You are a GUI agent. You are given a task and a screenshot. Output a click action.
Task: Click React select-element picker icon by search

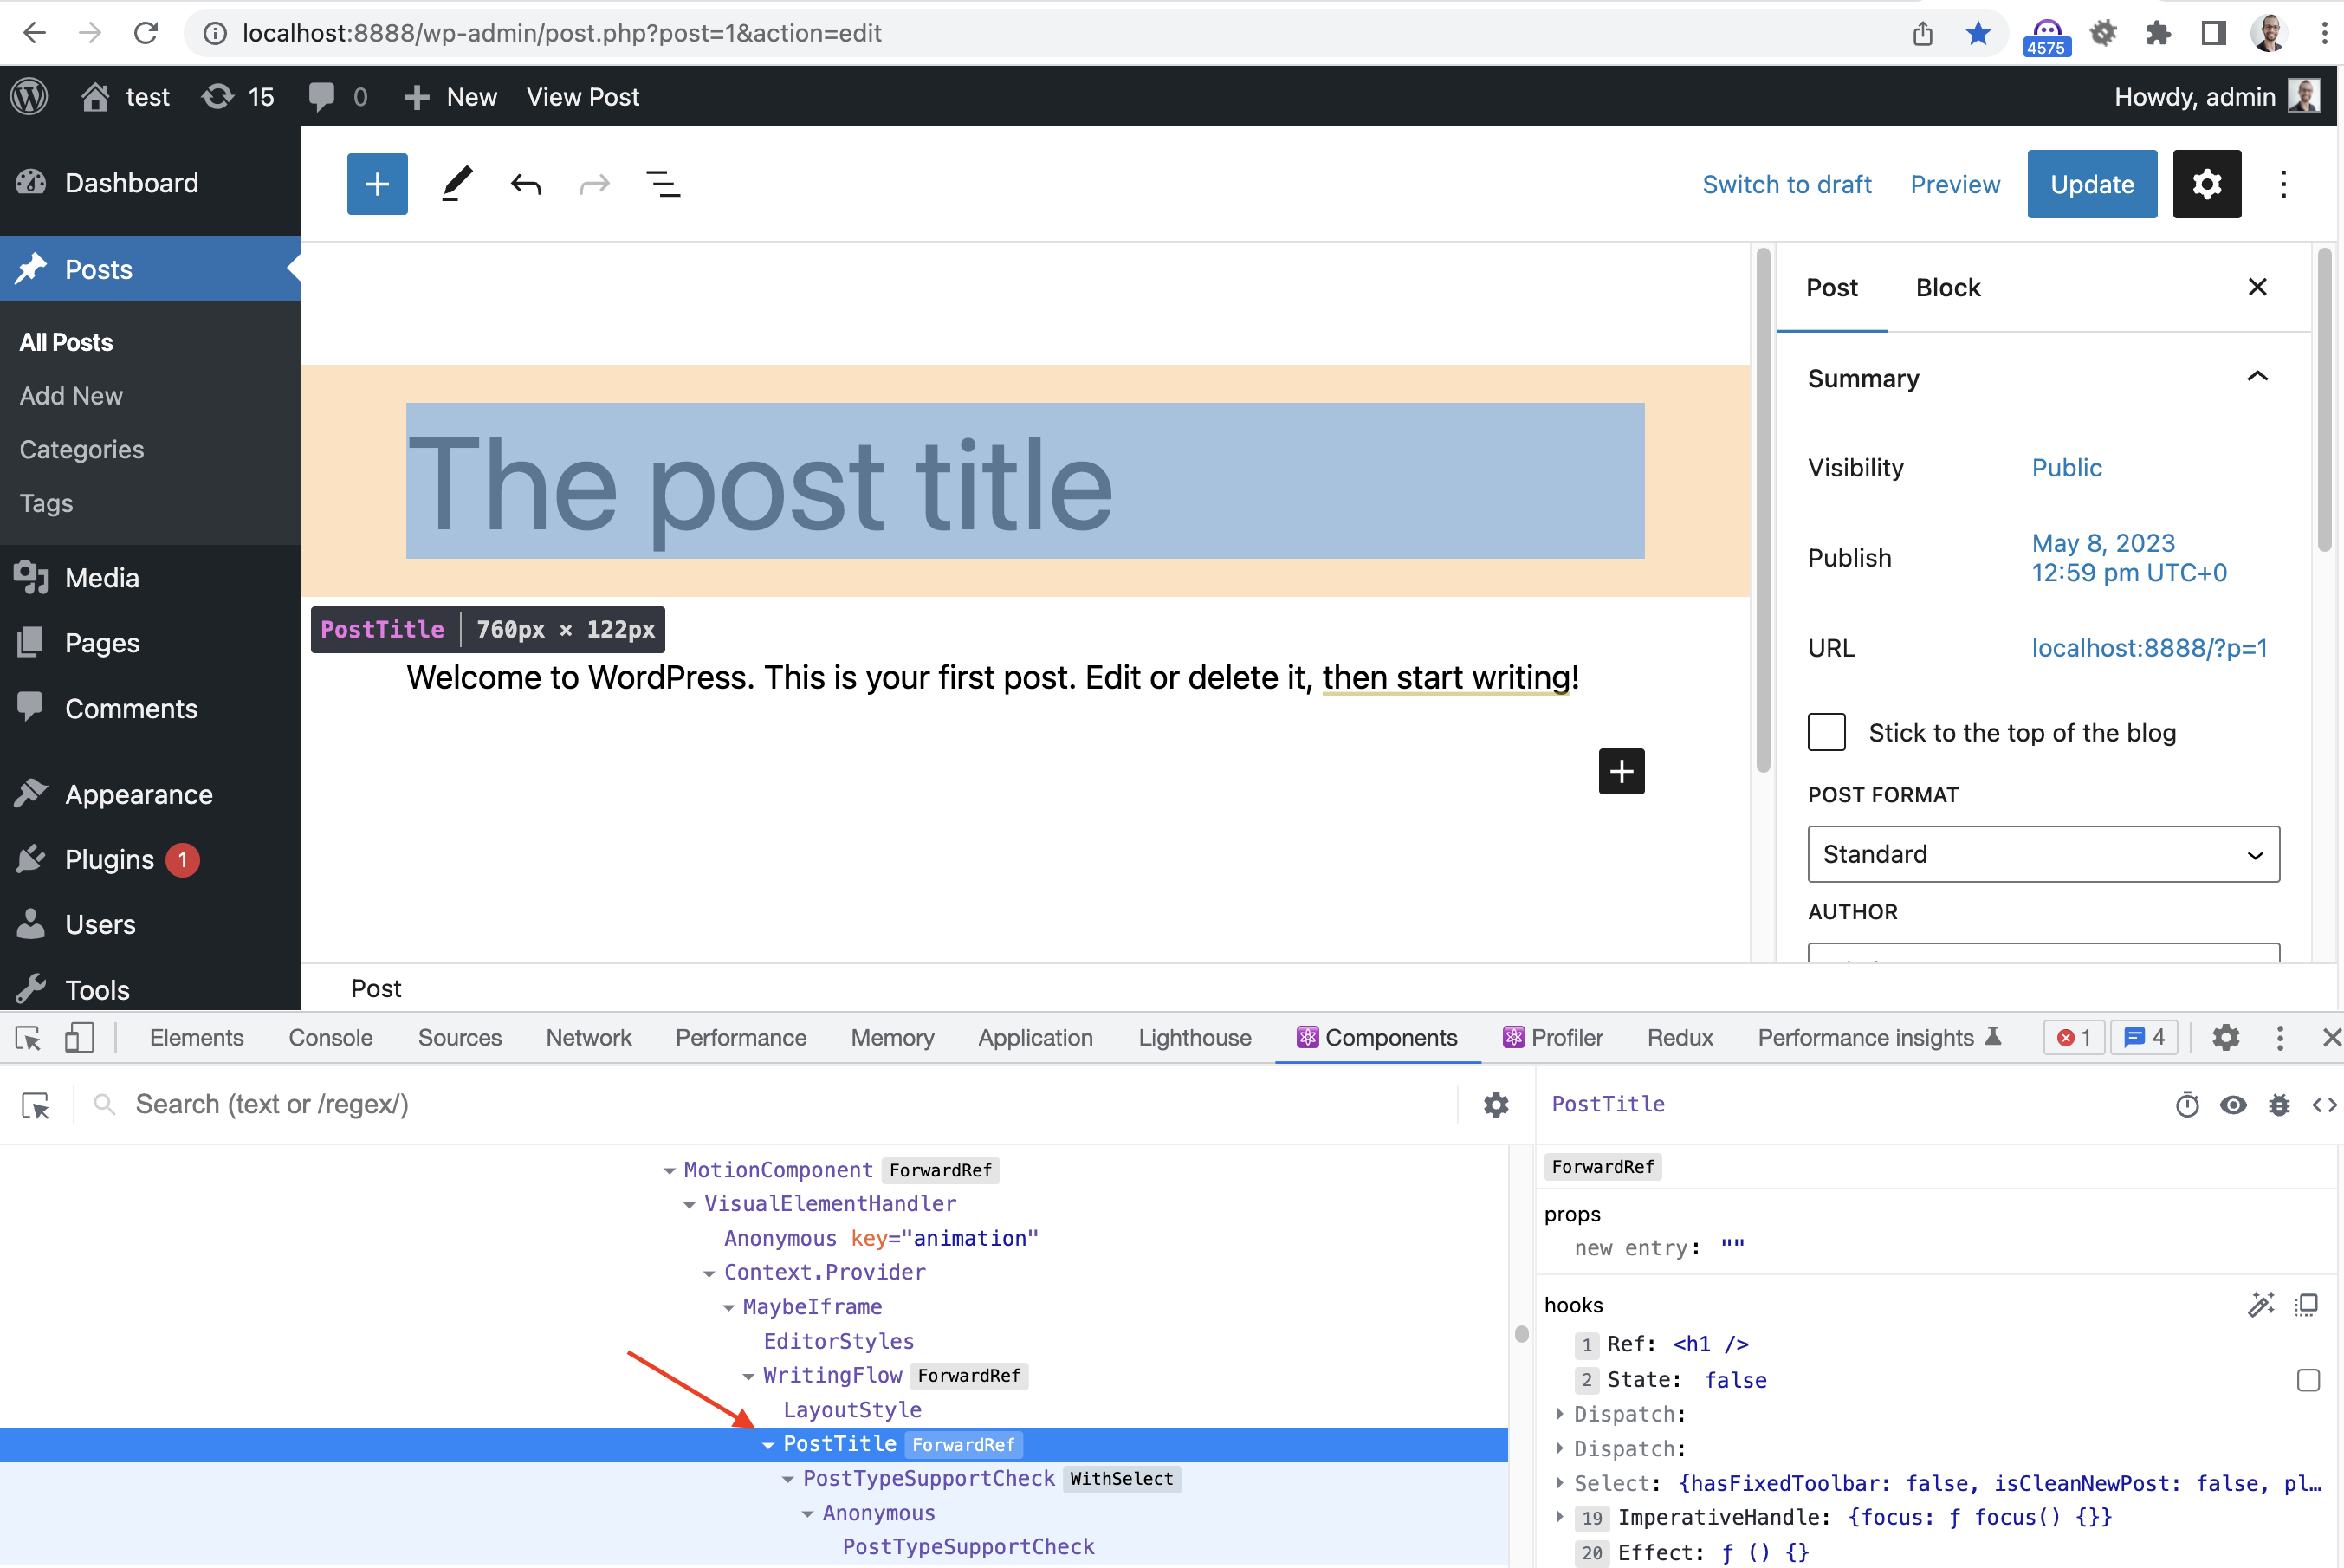point(36,1105)
